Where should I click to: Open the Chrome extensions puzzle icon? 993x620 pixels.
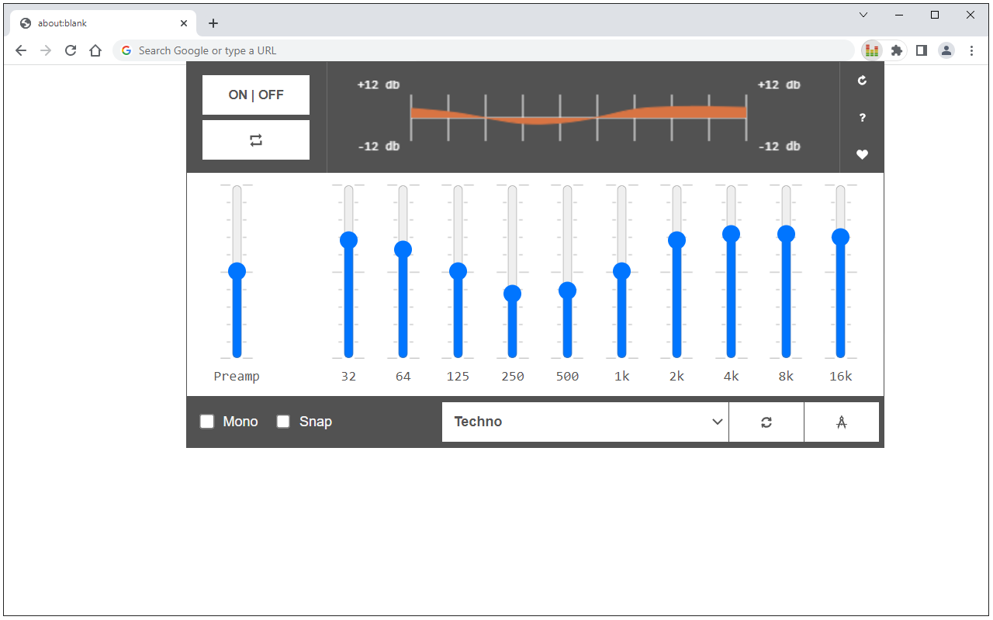pyautogui.click(x=896, y=50)
